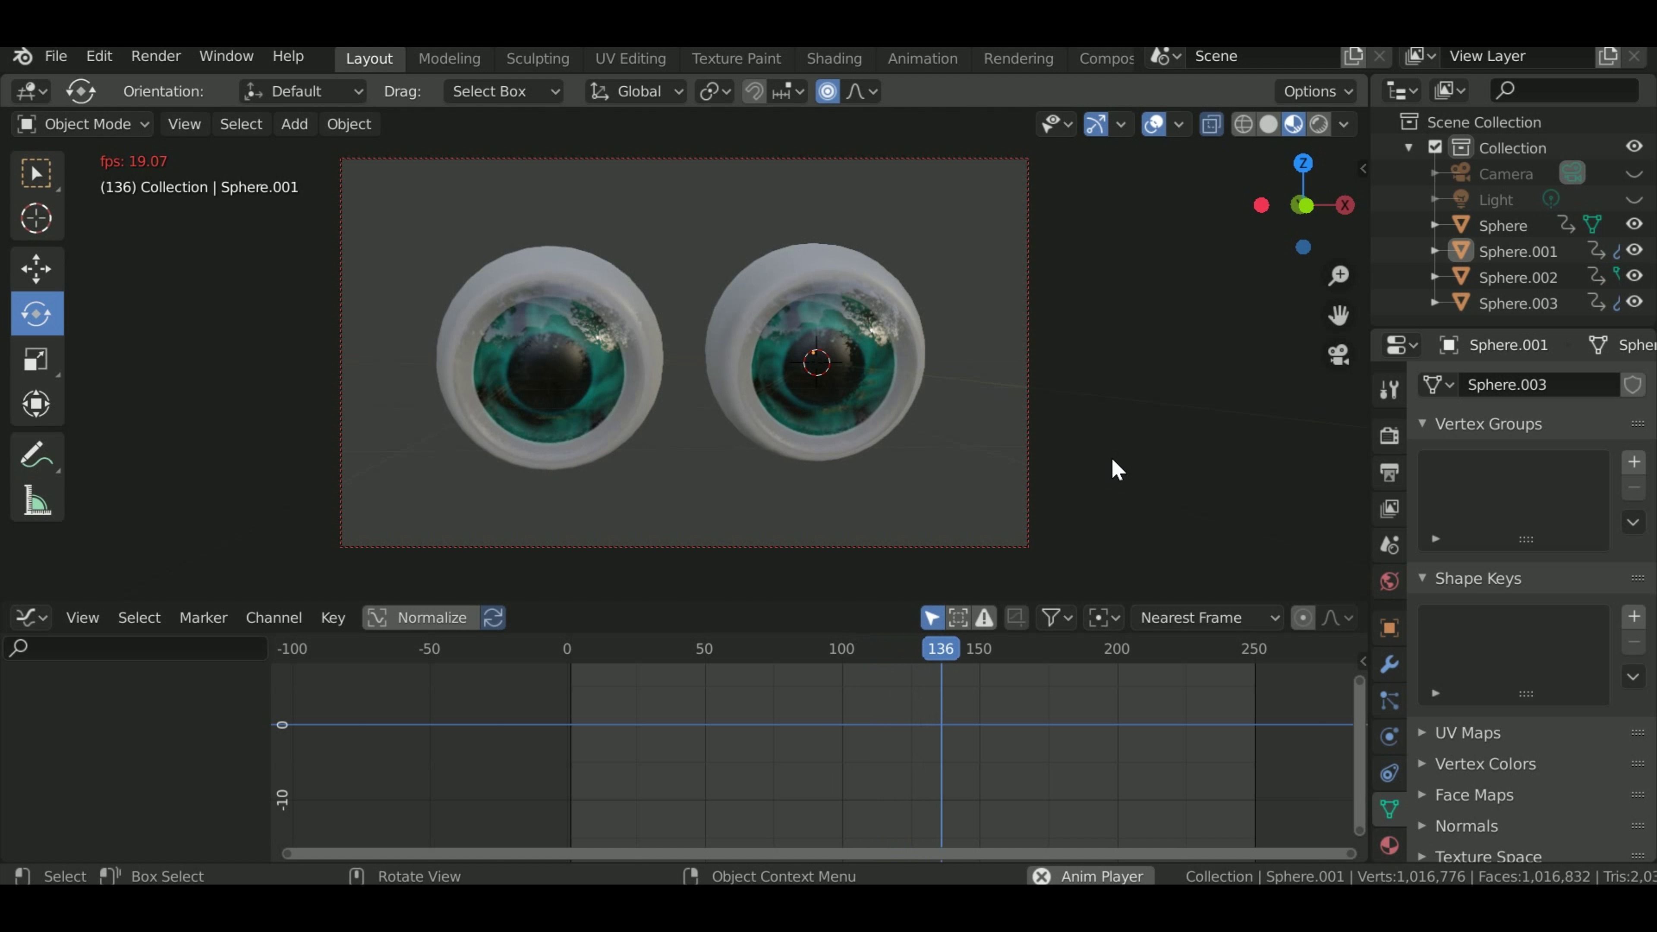Open the View Layer properties icon
The image size is (1657, 932).
pos(1389,509)
